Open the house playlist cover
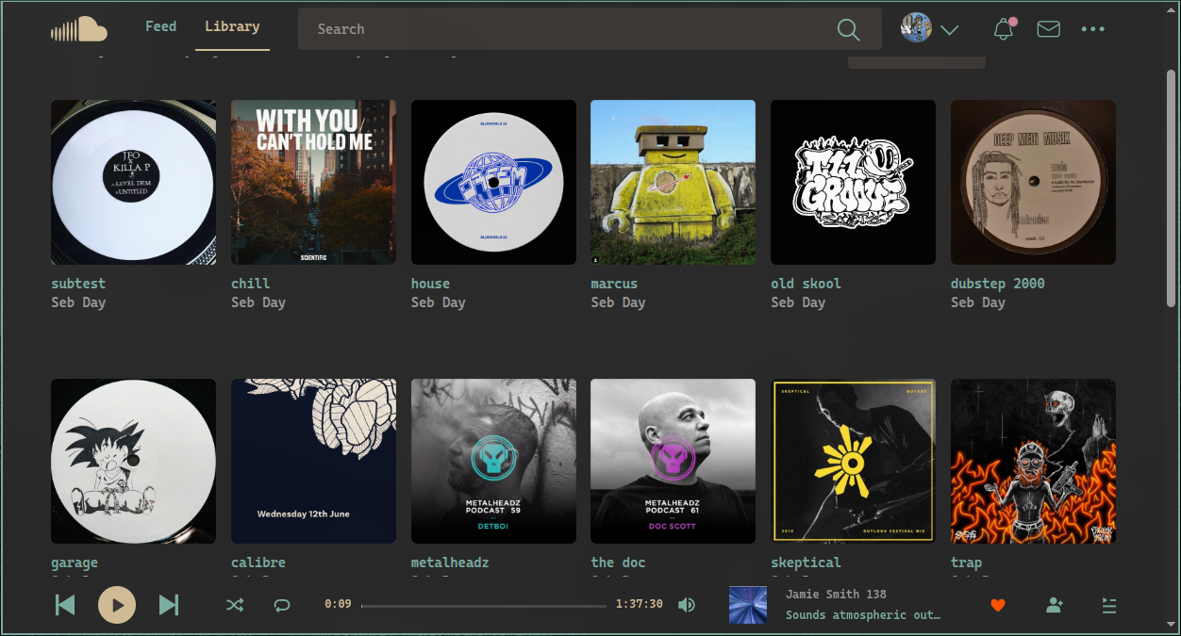1181x636 pixels. pos(493,183)
